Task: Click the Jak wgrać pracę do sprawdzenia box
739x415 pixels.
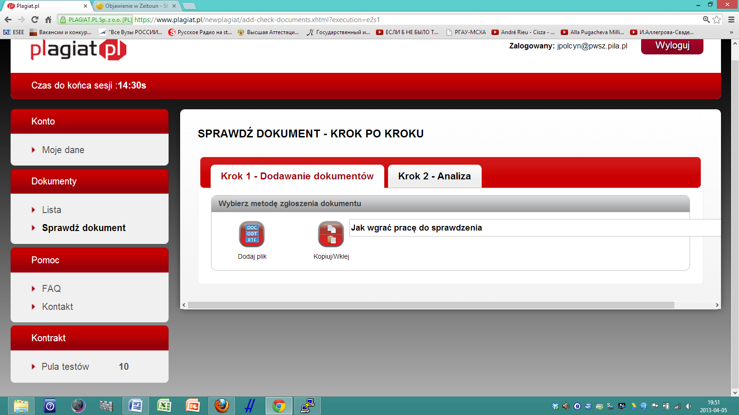Action: tap(535, 228)
